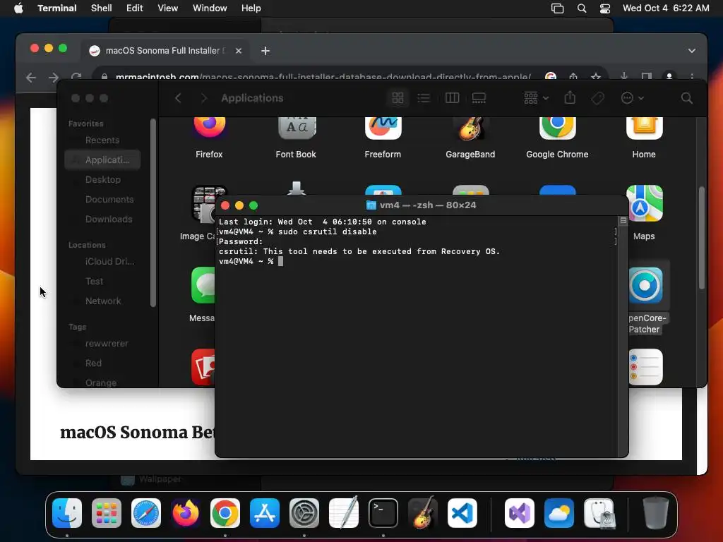723x542 pixels.
Task: Click the clock date in menu bar
Action: click(x=666, y=8)
